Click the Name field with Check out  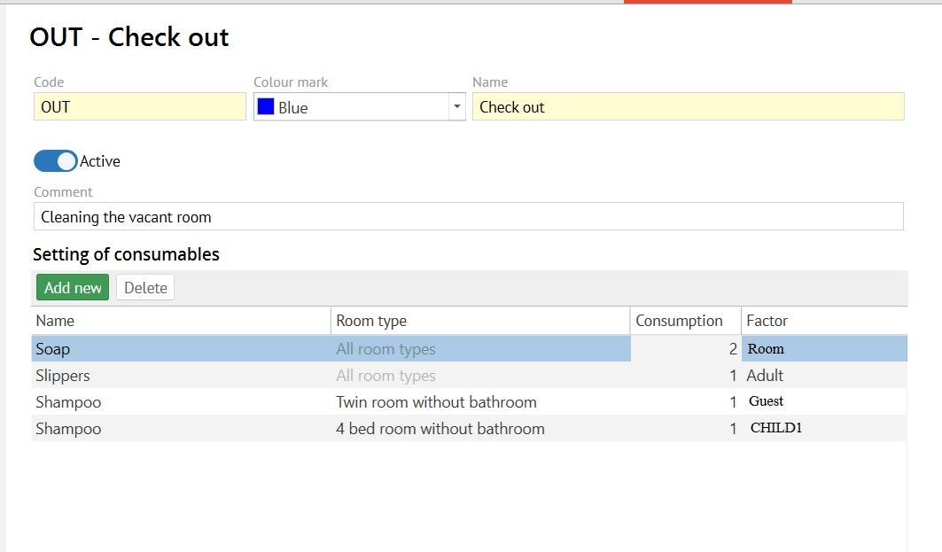[688, 107]
